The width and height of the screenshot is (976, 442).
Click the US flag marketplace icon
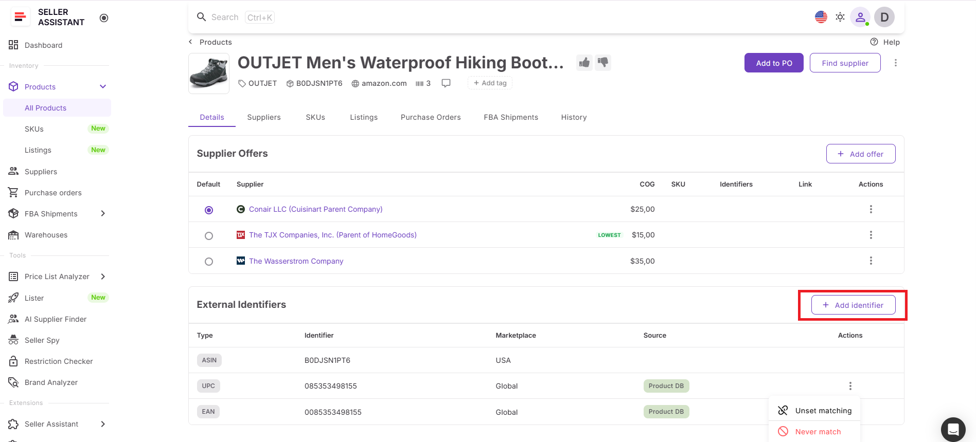point(821,17)
